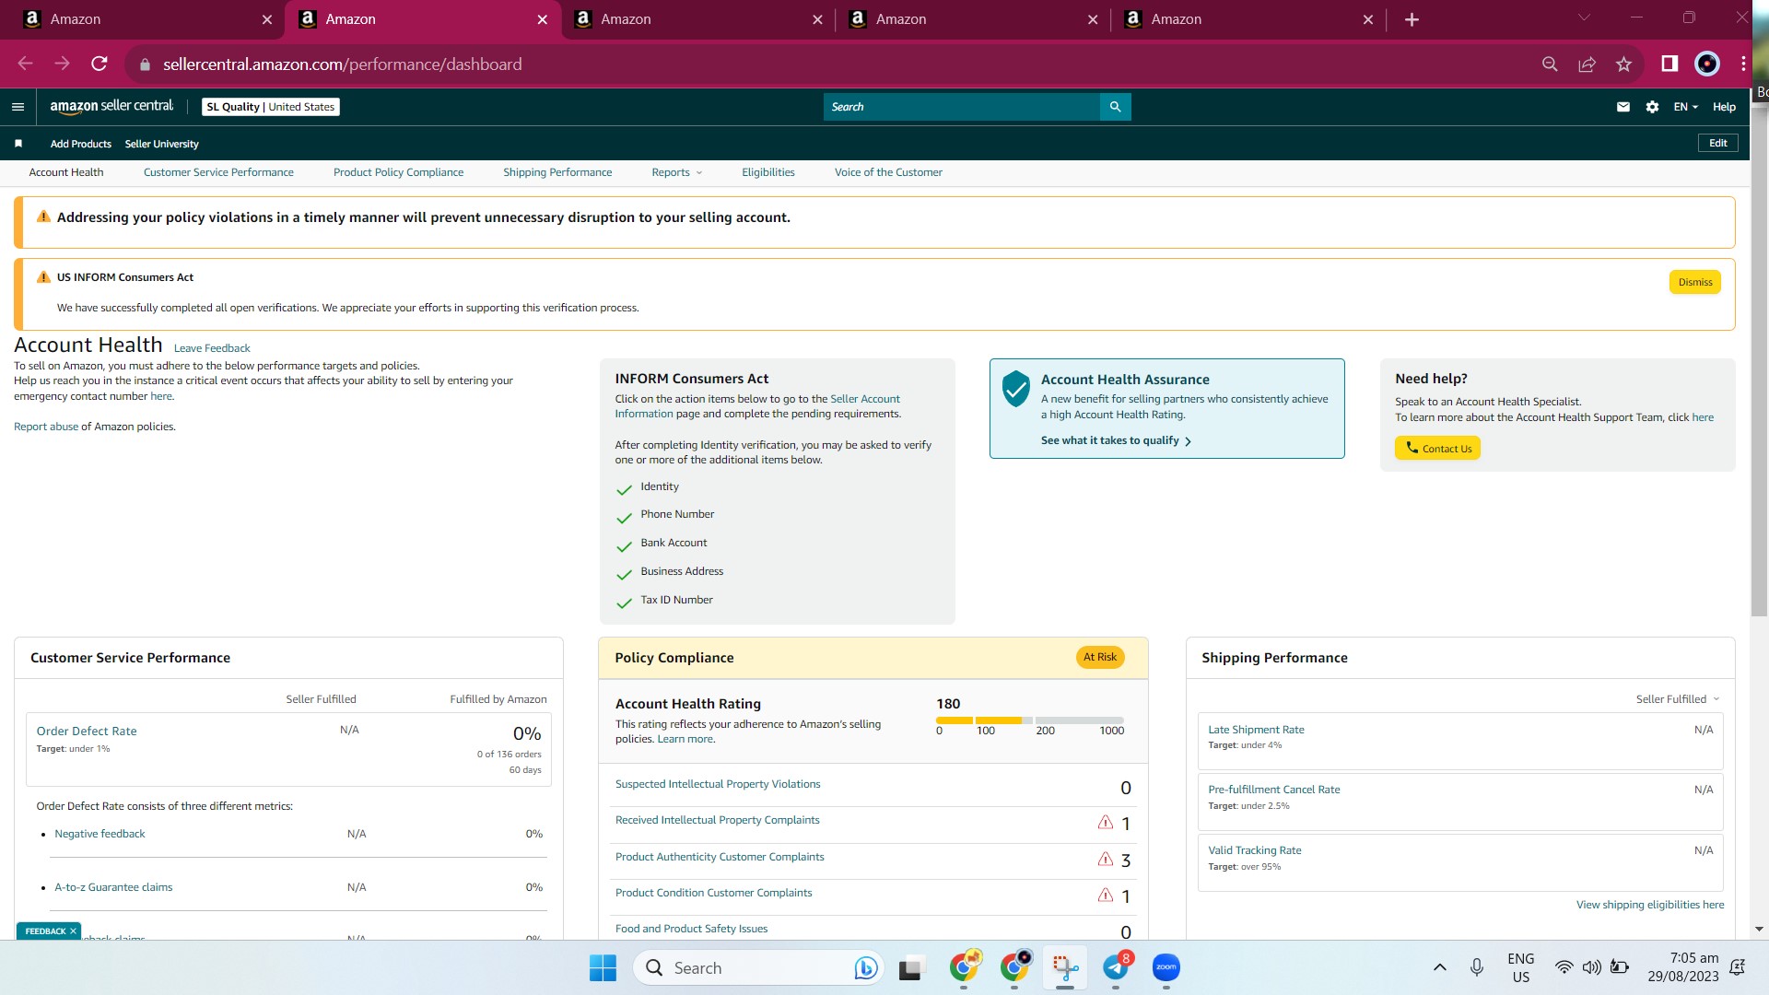Open the Chrome three-dot menu
The height and width of the screenshot is (995, 1769).
pyautogui.click(x=1743, y=64)
